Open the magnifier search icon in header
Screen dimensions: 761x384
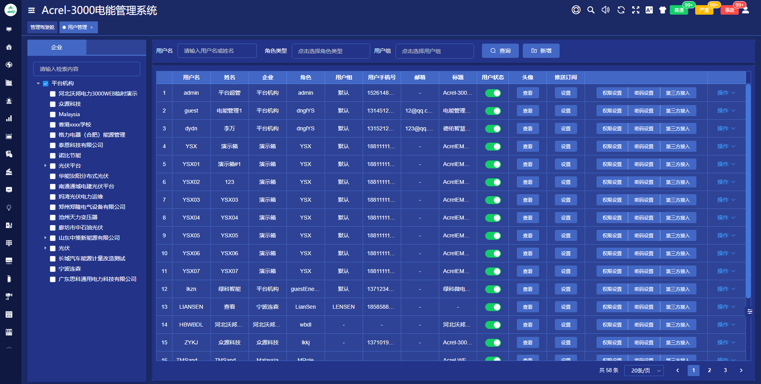591,10
